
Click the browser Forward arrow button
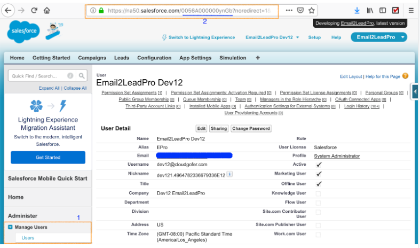(x=21, y=11)
